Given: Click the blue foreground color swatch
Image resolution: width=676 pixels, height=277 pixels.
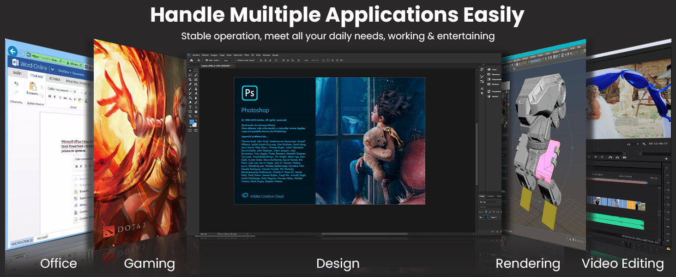Looking at the screenshot, I should pos(192,122).
